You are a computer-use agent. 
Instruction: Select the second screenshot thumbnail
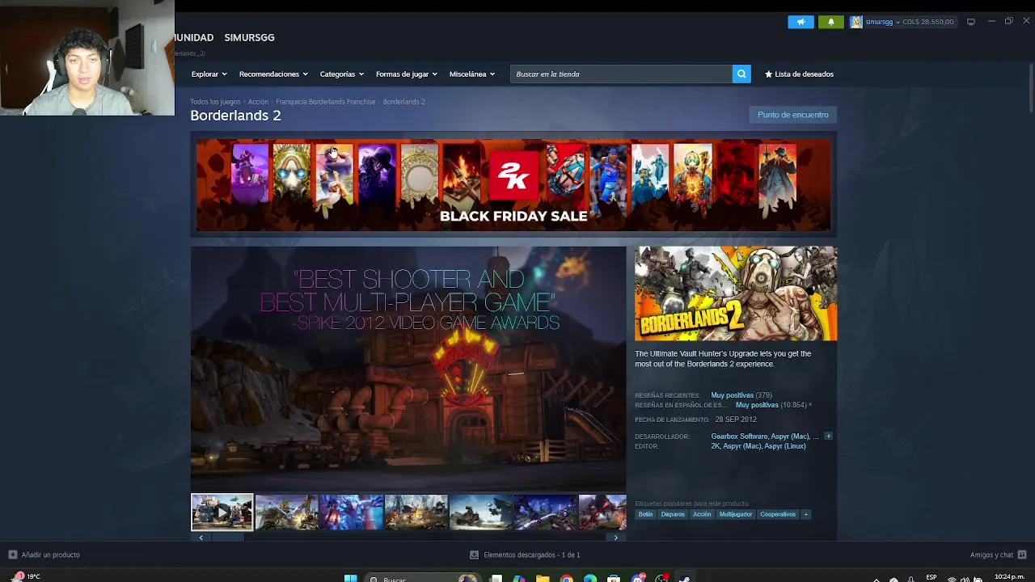[286, 512]
